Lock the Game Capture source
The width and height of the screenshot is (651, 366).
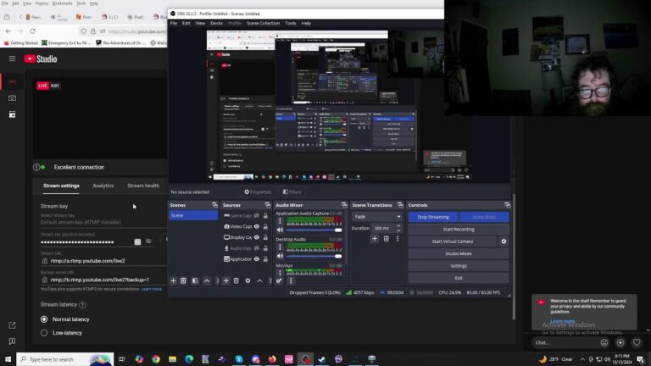[265, 216]
